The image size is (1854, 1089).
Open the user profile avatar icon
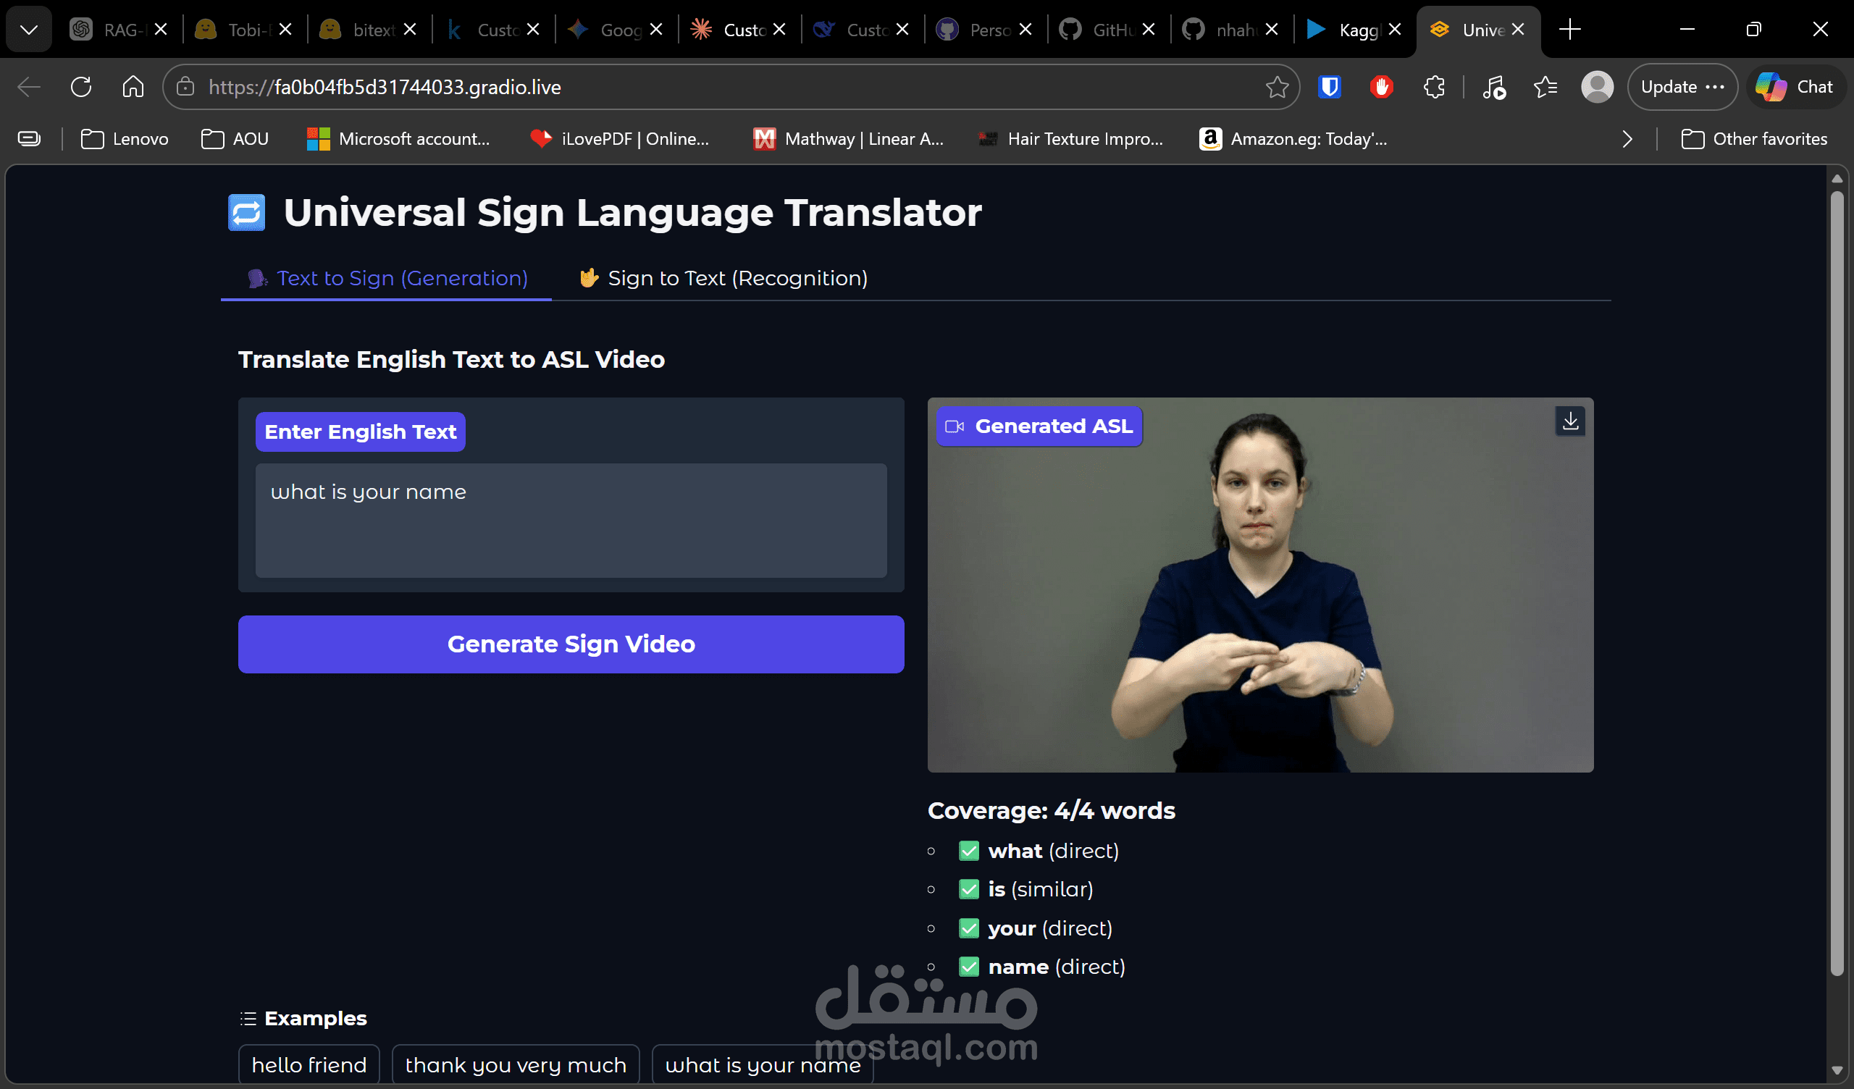[1596, 87]
